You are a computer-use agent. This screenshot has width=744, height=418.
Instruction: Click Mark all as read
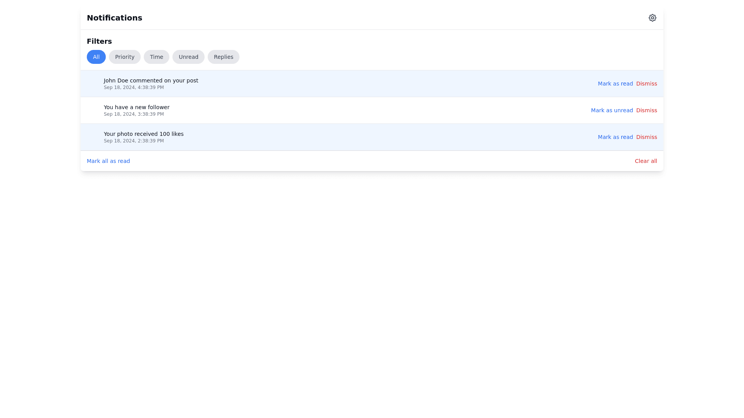pos(108,161)
